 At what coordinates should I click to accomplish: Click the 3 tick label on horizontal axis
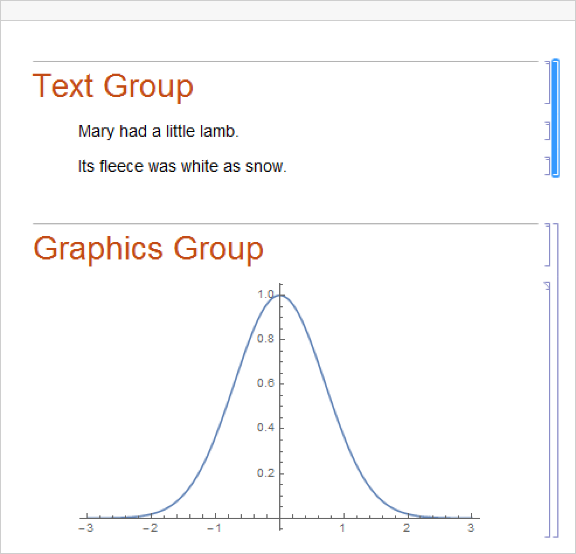[470, 528]
